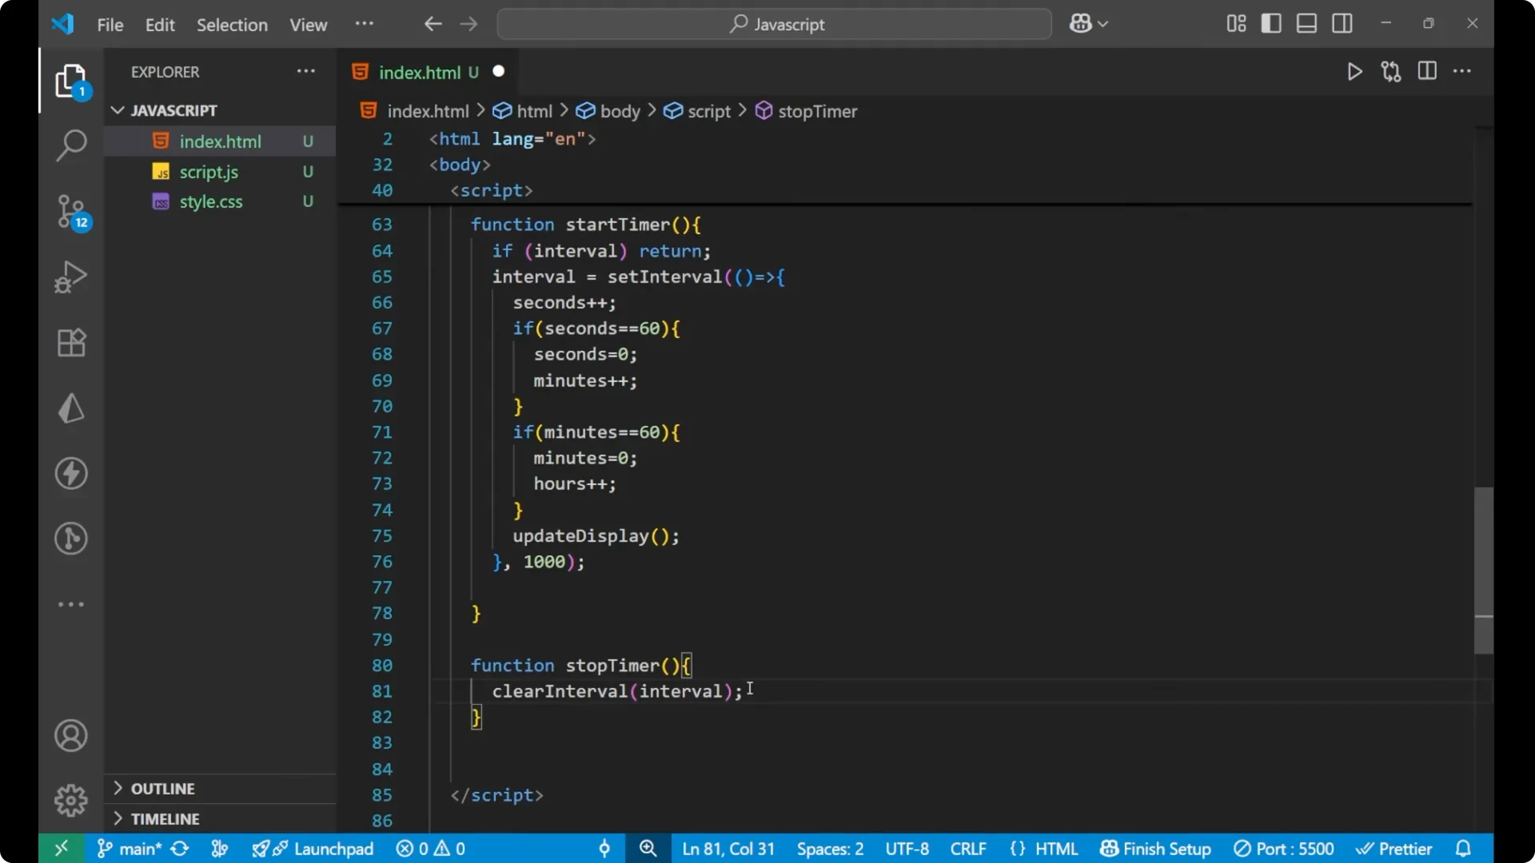Open the Accounts icon in the activity bar
This screenshot has height=863, width=1535.
[x=71, y=735]
